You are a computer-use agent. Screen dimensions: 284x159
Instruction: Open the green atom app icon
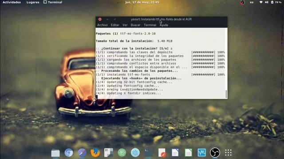pos(122,153)
